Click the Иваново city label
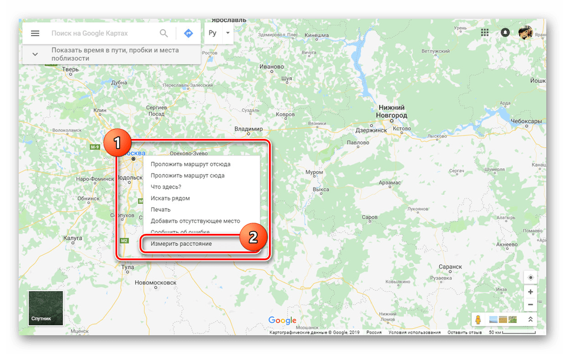The image size is (565, 354). coord(271,67)
